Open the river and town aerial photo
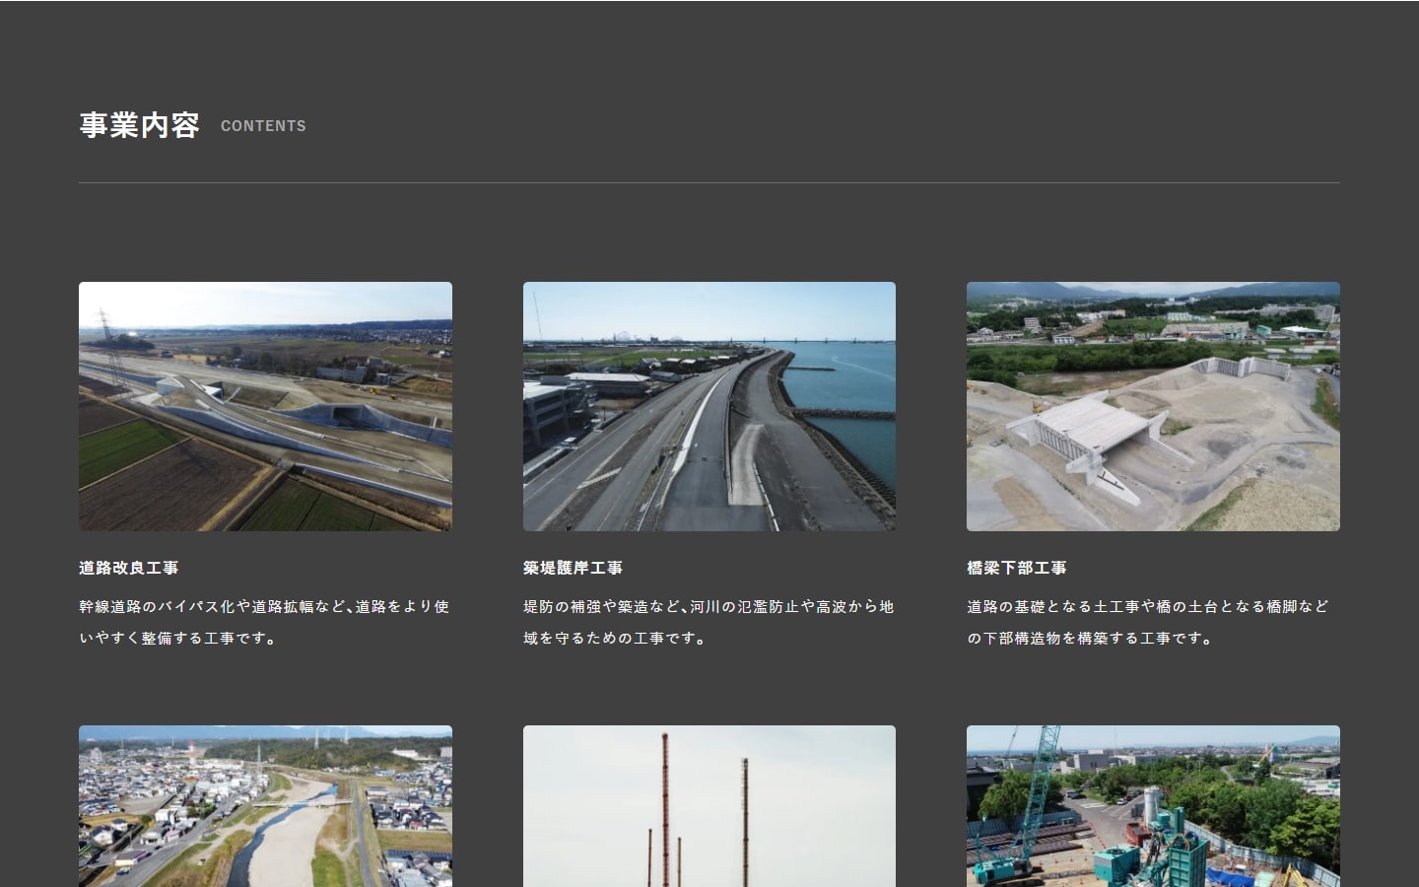Screen dimensions: 1419x887 [x=265, y=806]
